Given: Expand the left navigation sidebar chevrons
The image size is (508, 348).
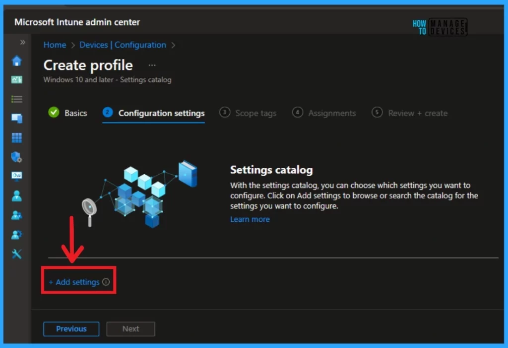Looking at the screenshot, I should (22, 42).
